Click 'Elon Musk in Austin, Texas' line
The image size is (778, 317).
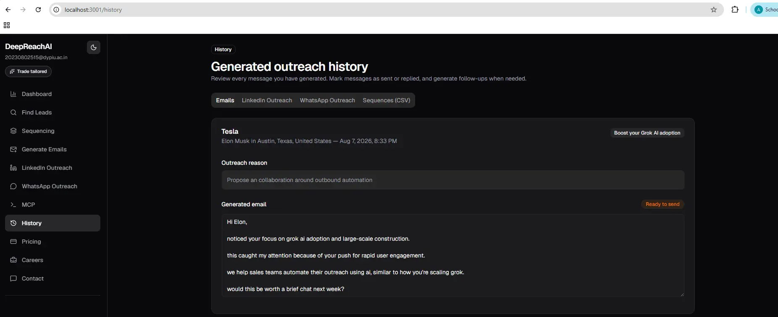tap(309, 141)
